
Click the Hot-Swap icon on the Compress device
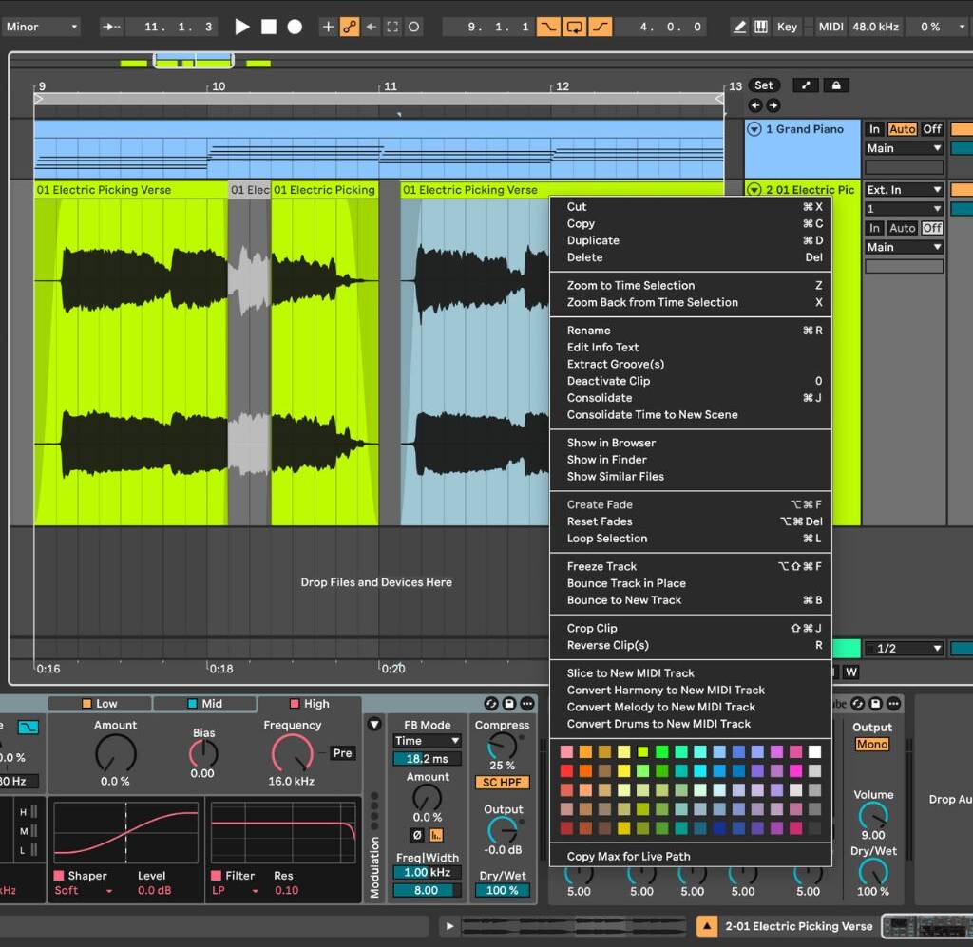pyautogui.click(x=490, y=705)
